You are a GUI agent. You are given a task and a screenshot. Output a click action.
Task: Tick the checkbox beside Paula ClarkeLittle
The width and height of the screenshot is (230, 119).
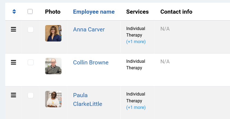click(x=31, y=95)
